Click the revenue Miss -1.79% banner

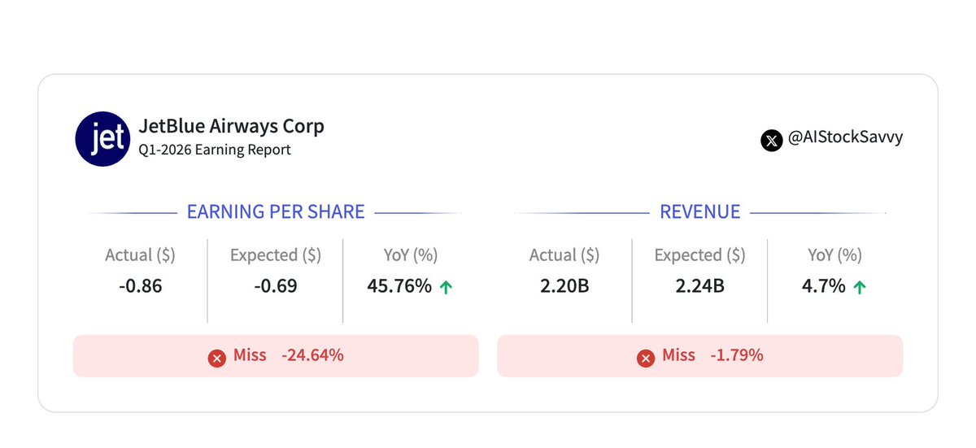pos(699,355)
